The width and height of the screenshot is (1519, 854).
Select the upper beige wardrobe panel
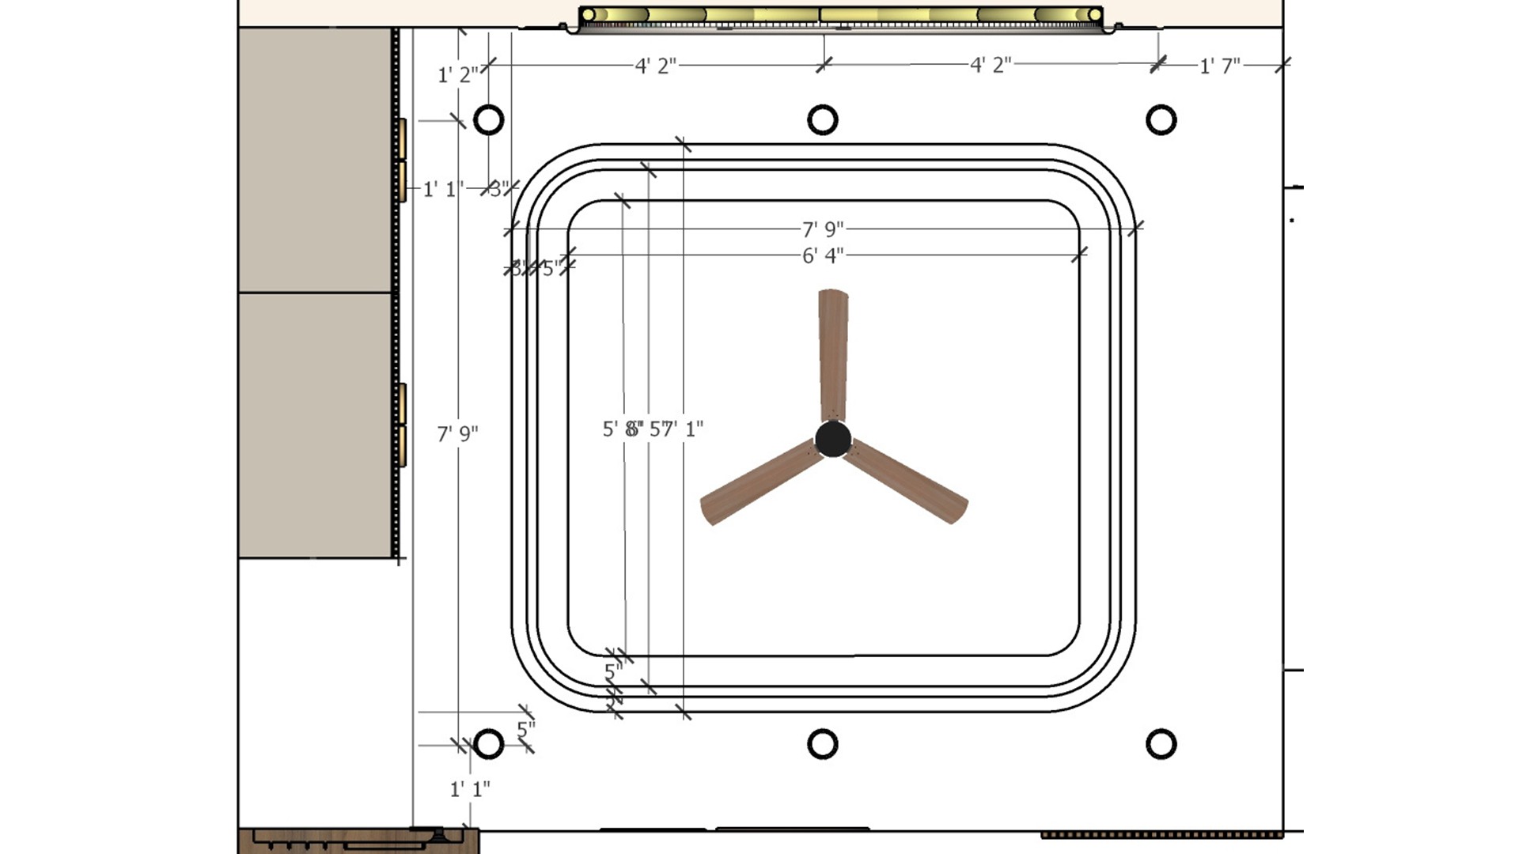315,160
